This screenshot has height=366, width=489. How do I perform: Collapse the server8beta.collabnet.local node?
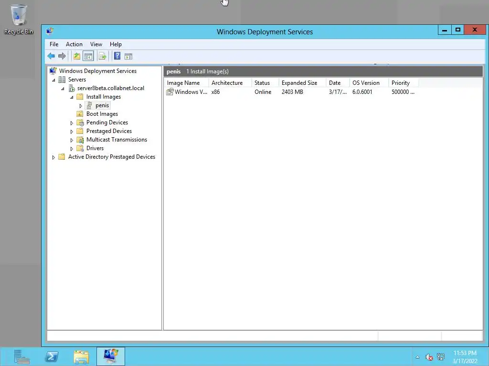63,89
